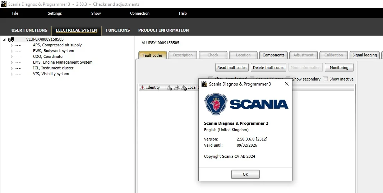
Task: Select the COO, Coordinator row
Action: 49,56
